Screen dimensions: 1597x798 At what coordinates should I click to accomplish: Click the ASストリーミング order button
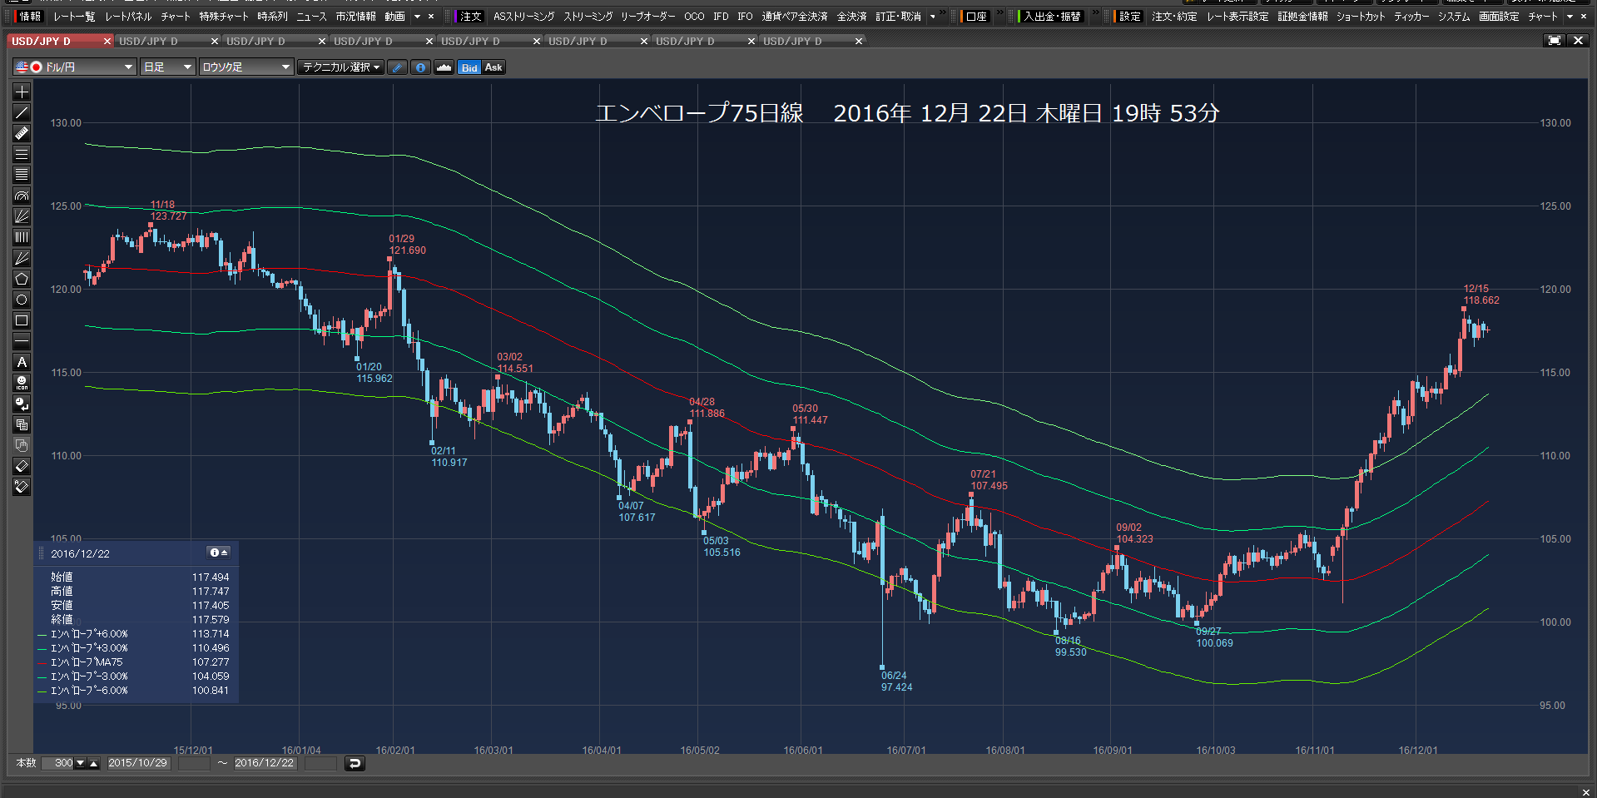click(x=523, y=17)
